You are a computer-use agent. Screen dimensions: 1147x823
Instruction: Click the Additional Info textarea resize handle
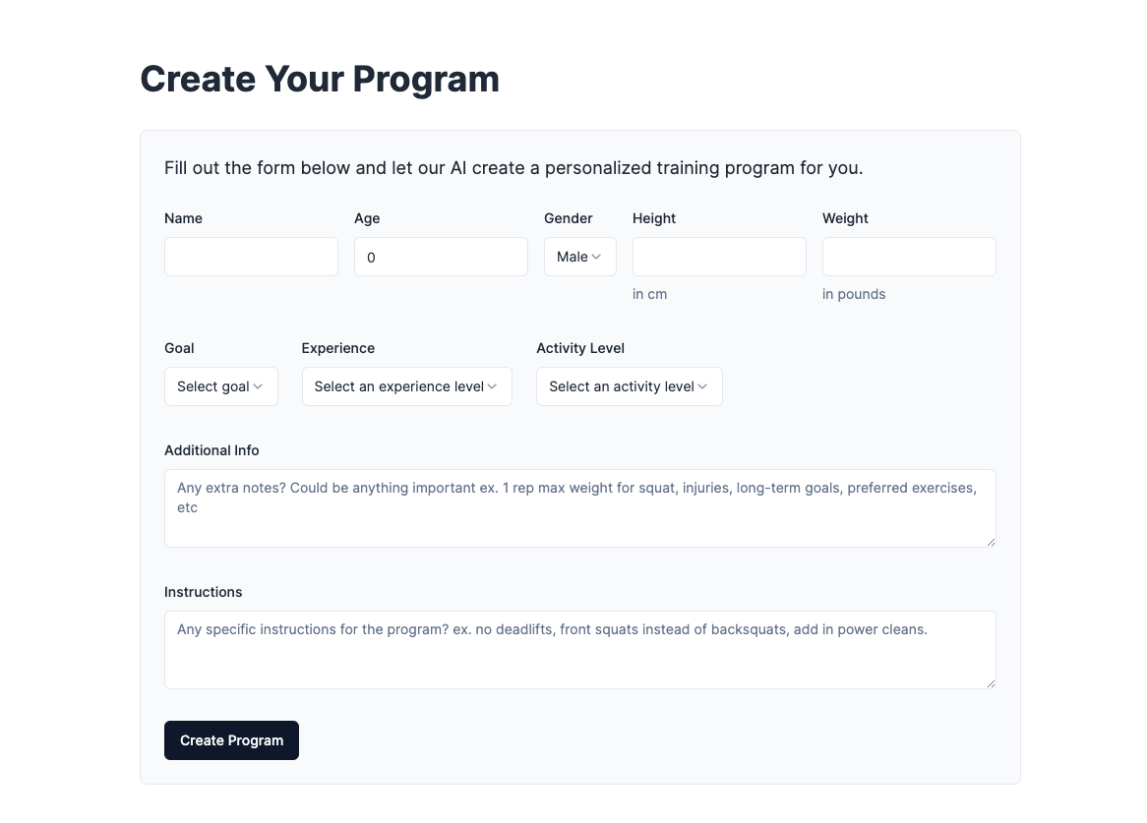click(x=991, y=542)
